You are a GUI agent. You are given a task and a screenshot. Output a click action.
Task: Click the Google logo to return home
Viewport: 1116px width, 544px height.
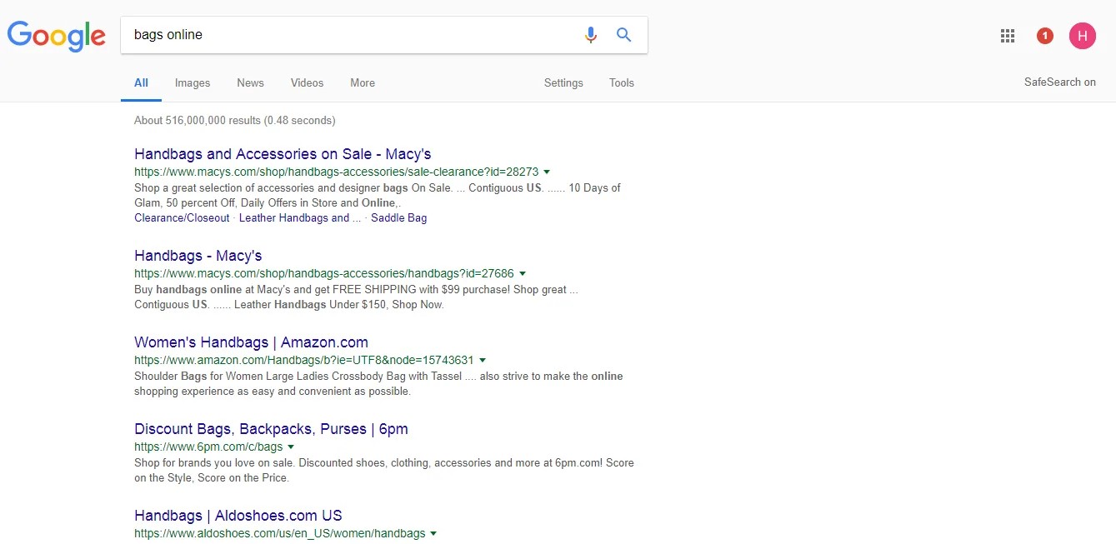[56, 36]
